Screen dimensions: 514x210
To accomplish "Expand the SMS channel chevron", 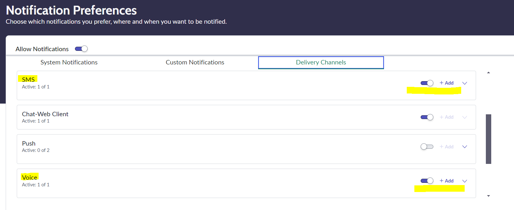I will pos(465,83).
